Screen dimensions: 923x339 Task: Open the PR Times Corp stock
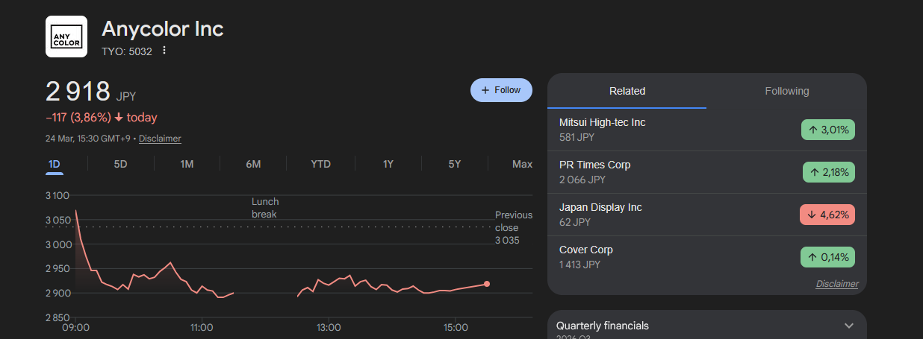click(x=706, y=172)
